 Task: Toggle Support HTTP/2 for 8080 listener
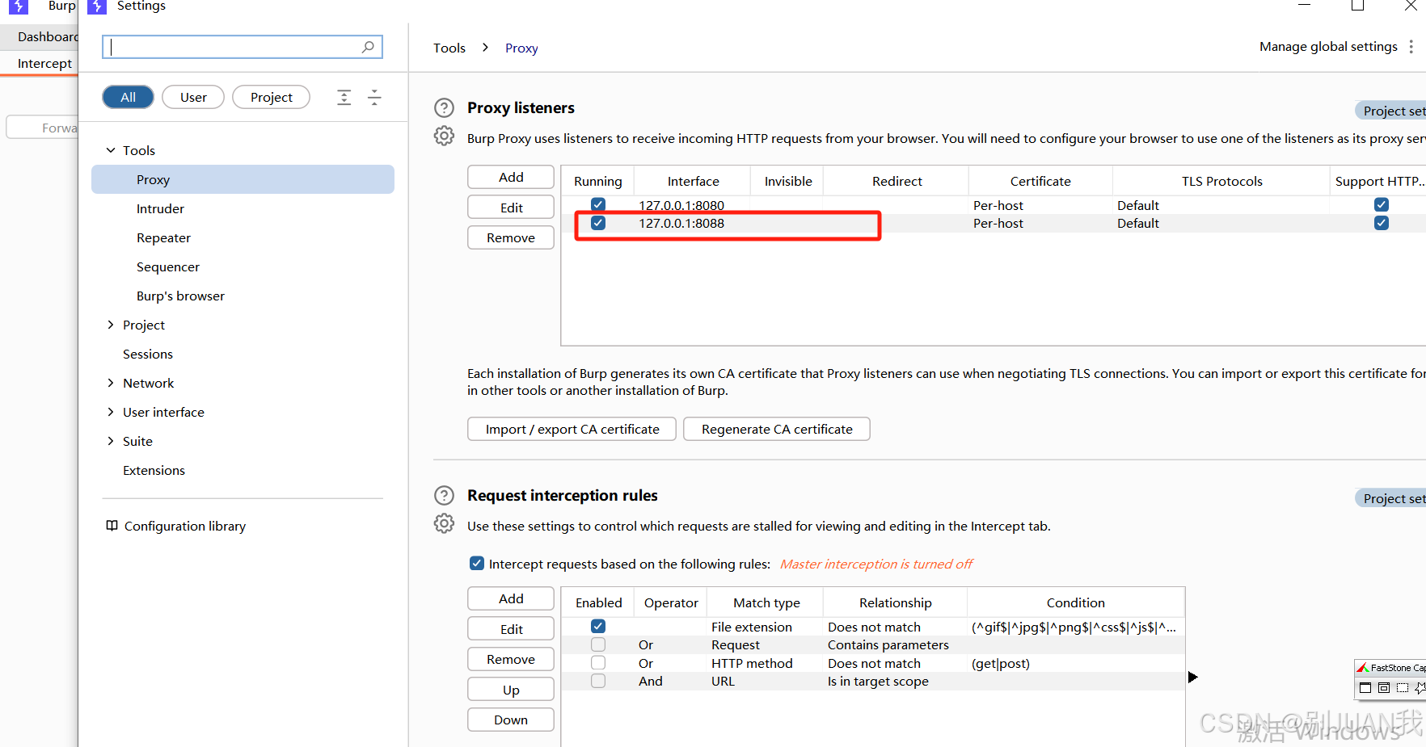[x=1382, y=205]
